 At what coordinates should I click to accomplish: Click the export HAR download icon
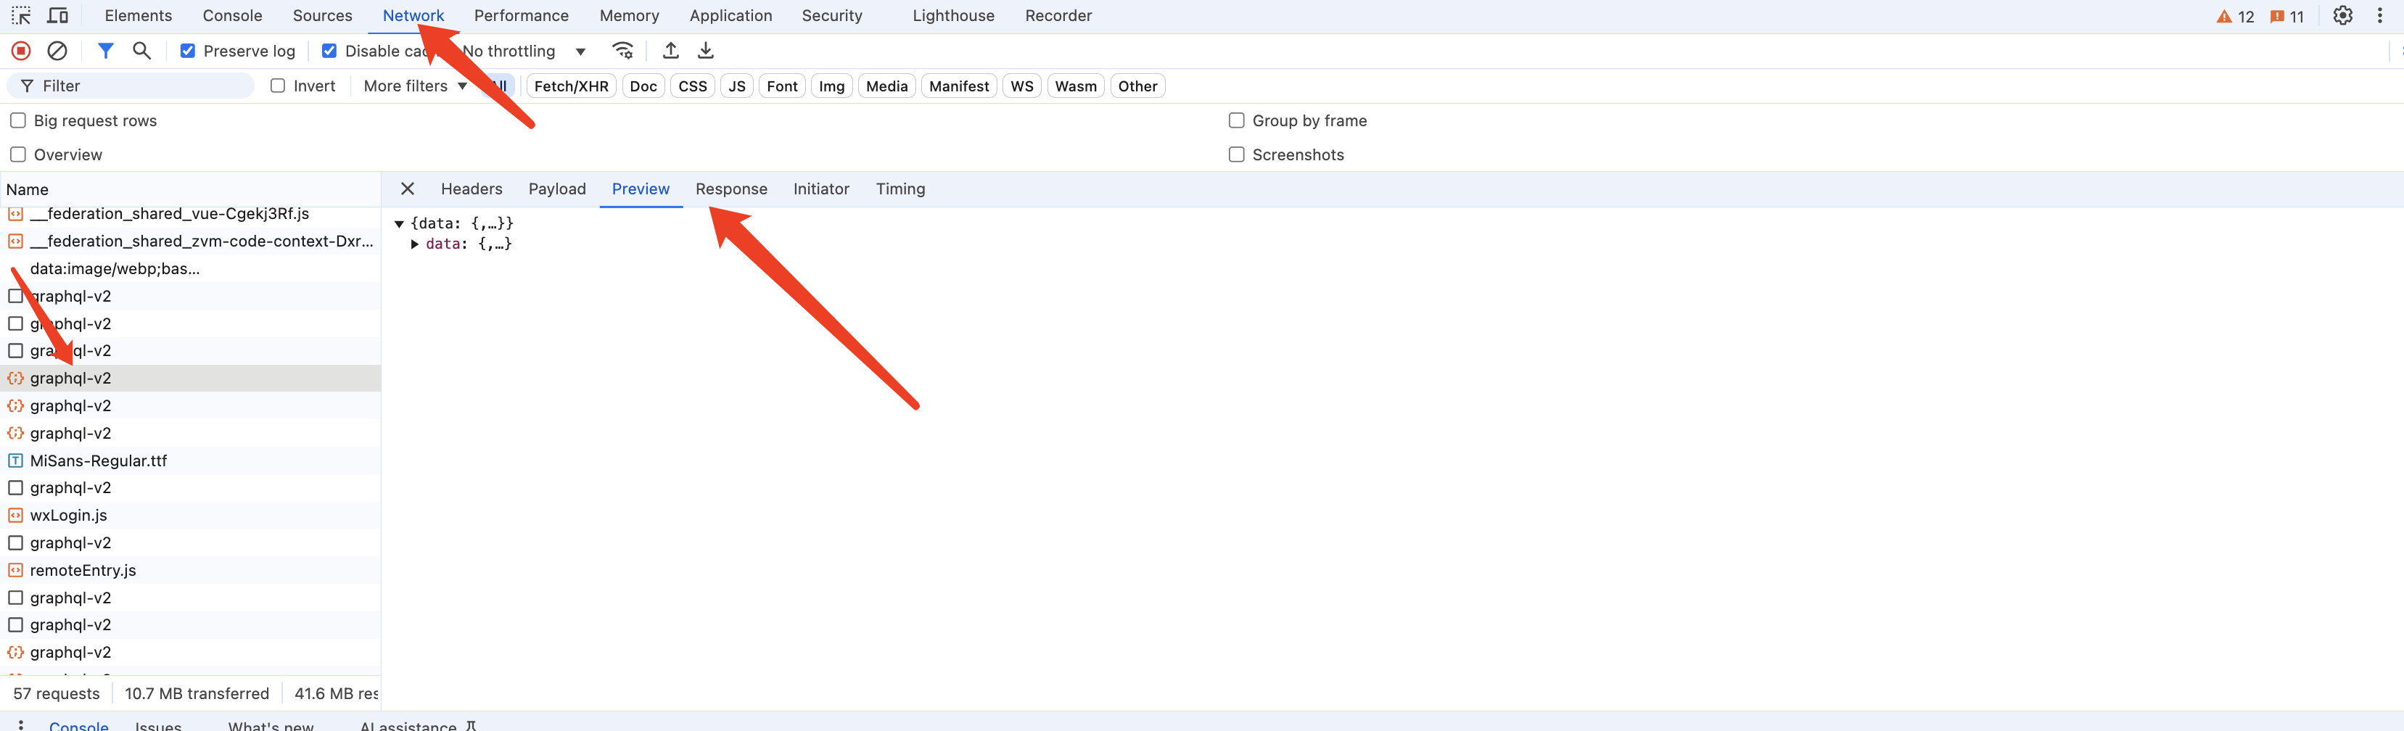pyautogui.click(x=706, y=51)
